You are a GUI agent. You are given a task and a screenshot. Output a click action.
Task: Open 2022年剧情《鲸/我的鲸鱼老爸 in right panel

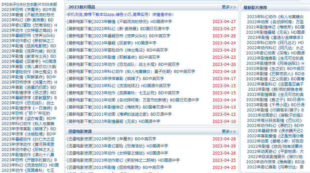coord(275,89)
